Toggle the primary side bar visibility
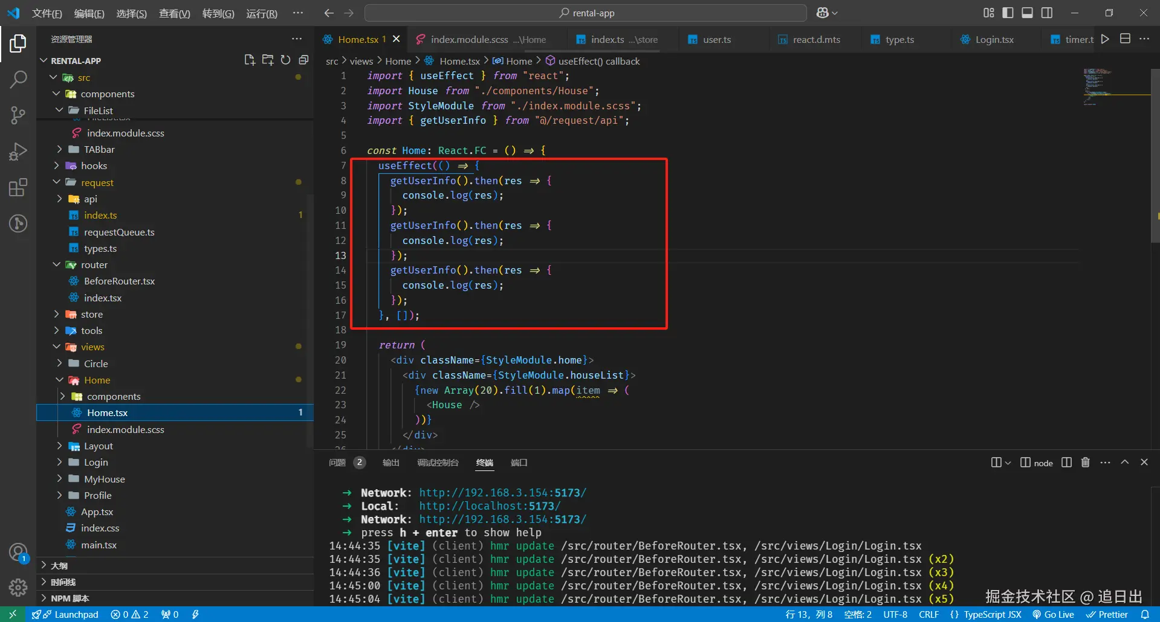The width and height of the screenshot is (1160, 622). tap(1008, 13)
